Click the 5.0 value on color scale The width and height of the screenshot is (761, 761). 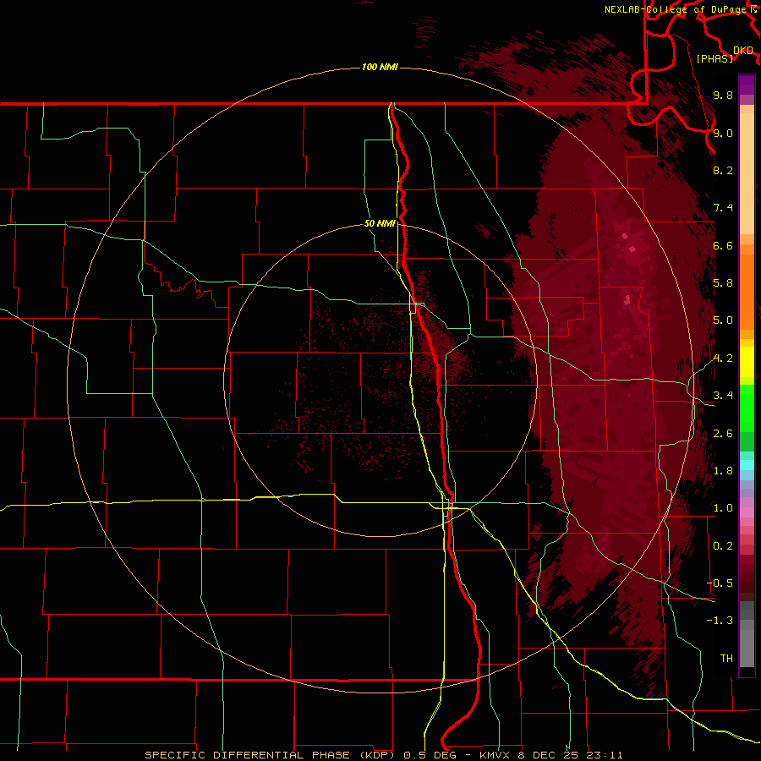(x=723, y=320)
